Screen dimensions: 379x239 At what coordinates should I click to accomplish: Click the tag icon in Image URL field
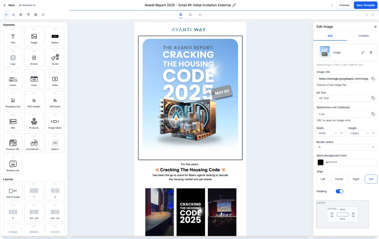[373, 79]
